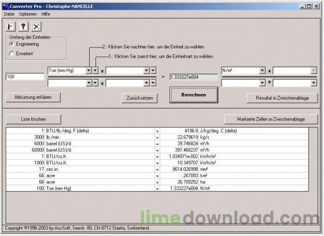Click the 4186.8 result cell
Screen dimensions: 324x236
[179, 131]
